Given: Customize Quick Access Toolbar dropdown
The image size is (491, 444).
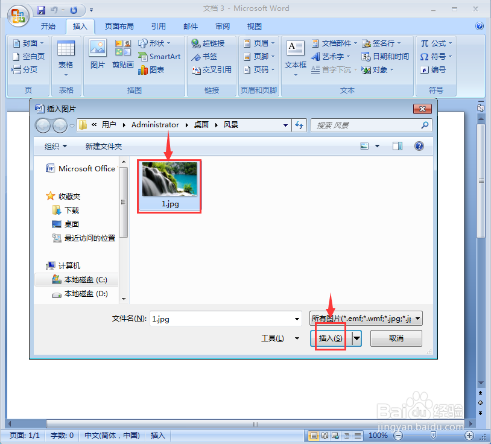Looking at the screenshot, I should click(92, 10).
